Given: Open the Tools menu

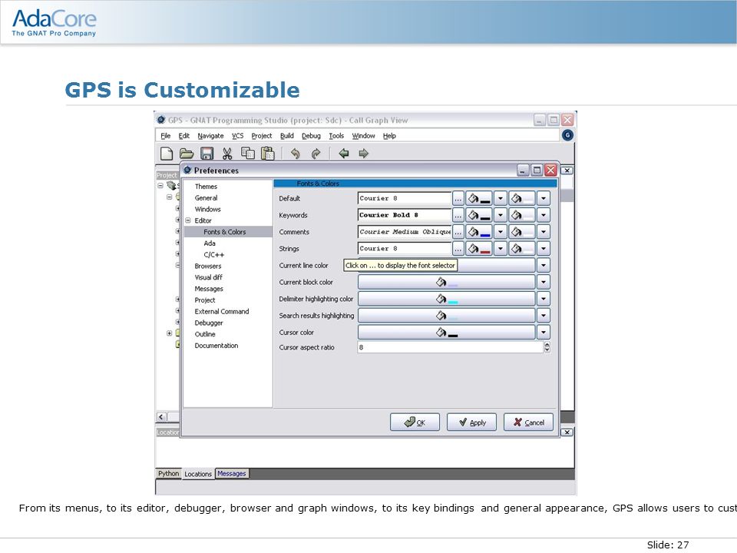Looking at the screenshot, I should tap(336, 136).
